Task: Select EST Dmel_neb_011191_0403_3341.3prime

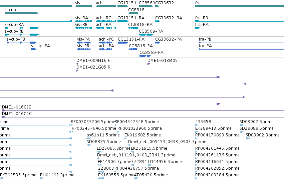Action: (136, 155)
